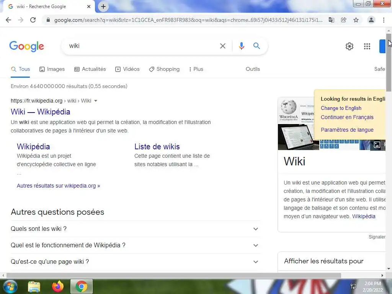Click the horizontal scrollbar thumb
This screenshot has height=294, width=392.
click(173, 276)
